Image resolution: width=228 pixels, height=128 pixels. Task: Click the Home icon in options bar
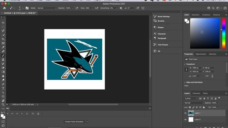pos(4,8)
